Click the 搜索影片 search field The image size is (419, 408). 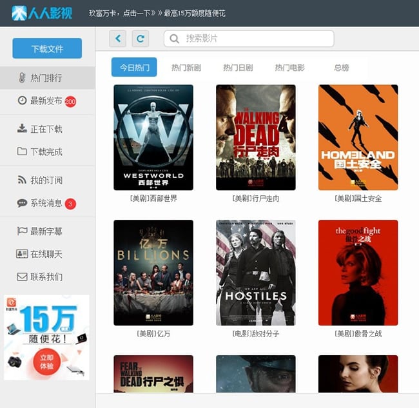click(x=249, y=39)
